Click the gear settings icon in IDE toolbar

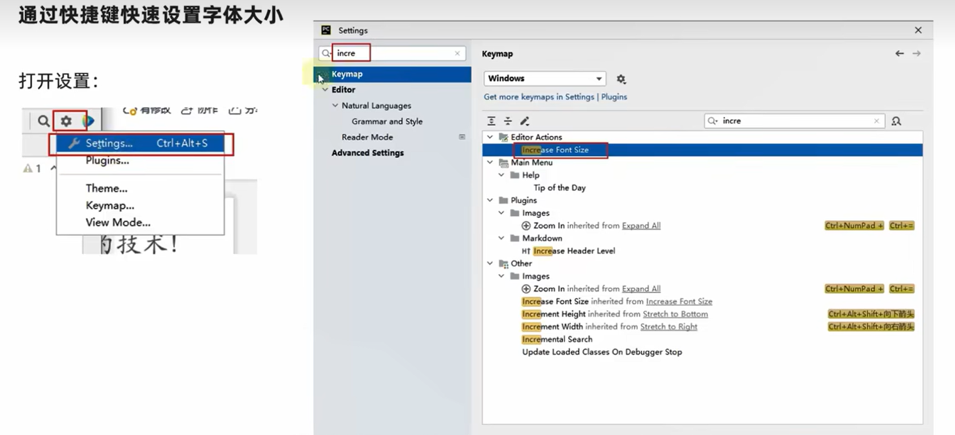tap(67, 121)
